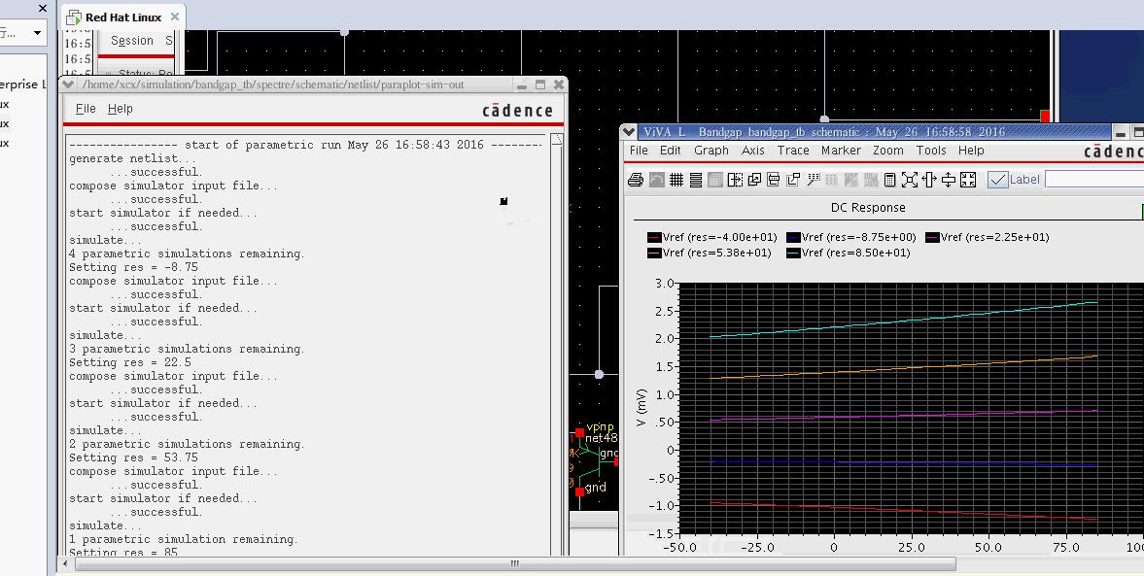This screenshot has width=1144, height=576.
Task: Click the split-panel arrow icon in ViVA toolbar
Action: coord(735,180)
